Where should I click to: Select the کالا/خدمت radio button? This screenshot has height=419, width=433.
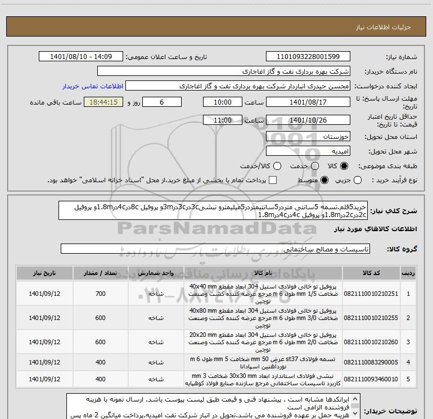[277, 166]
